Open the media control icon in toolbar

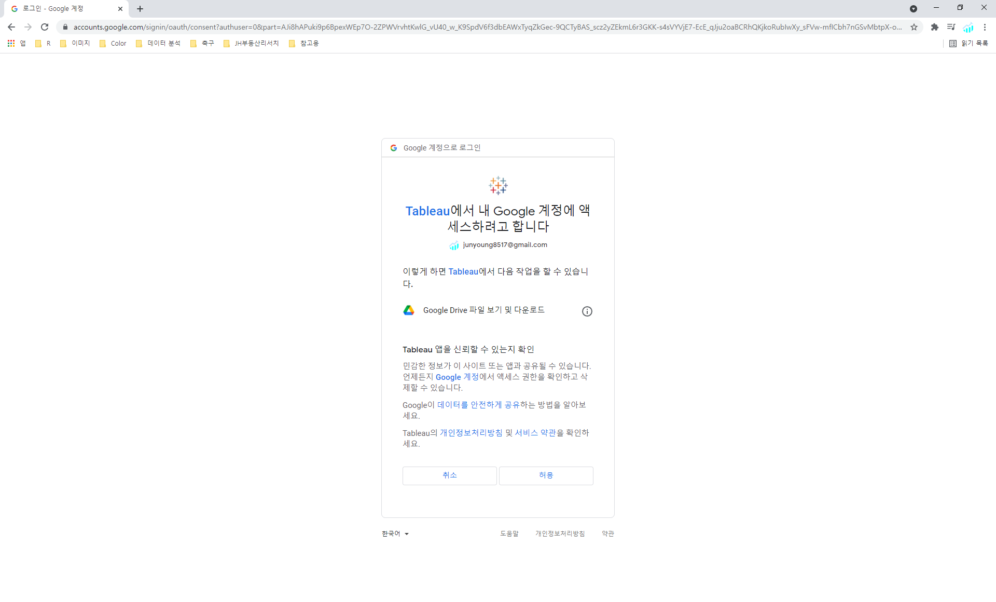pos(951,27)
